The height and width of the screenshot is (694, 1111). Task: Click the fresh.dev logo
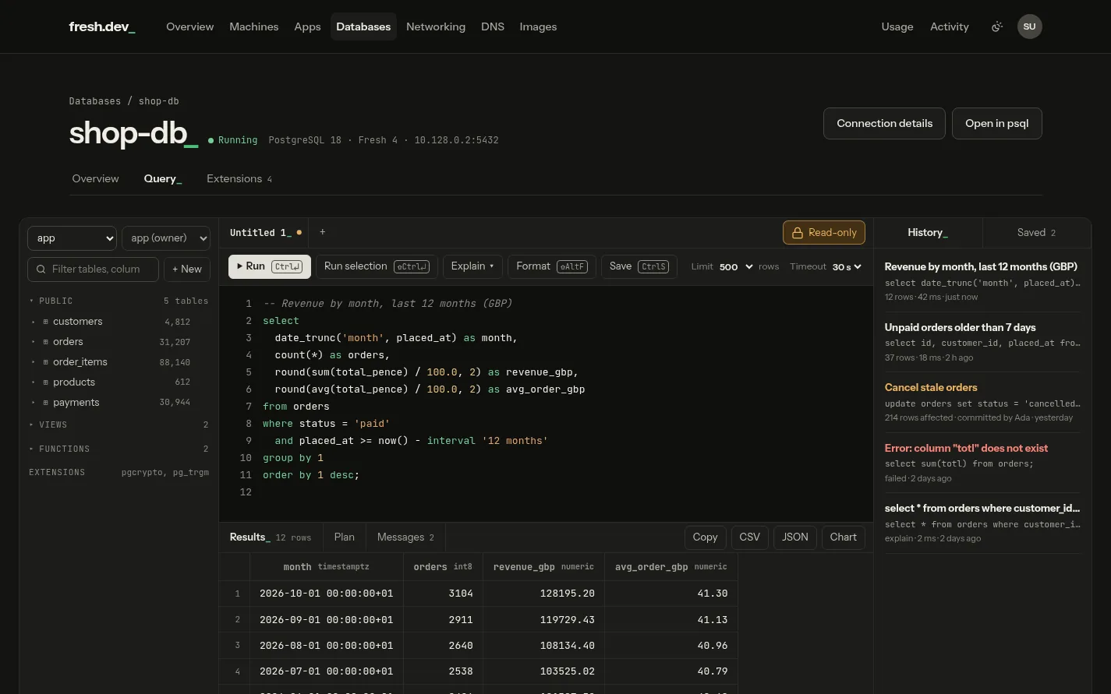click(102, 26)
